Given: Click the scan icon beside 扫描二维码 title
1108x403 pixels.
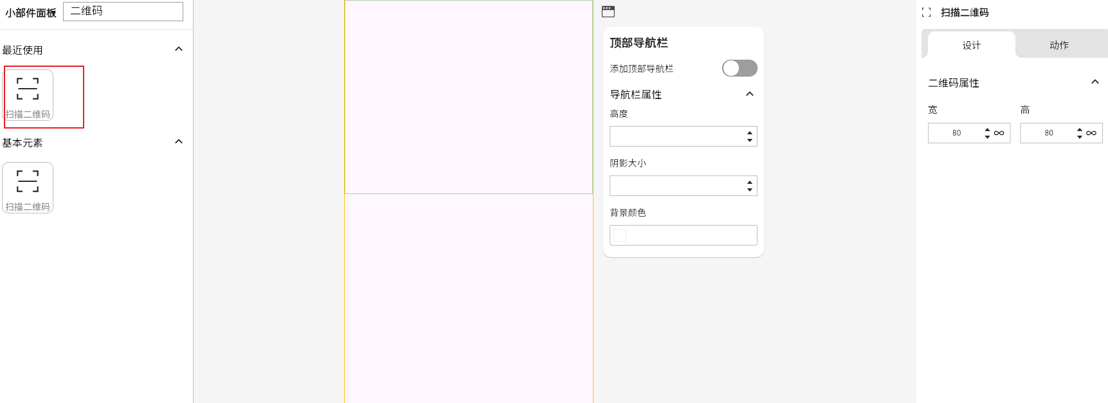Looking at the screenshot, I should point(926,12).
